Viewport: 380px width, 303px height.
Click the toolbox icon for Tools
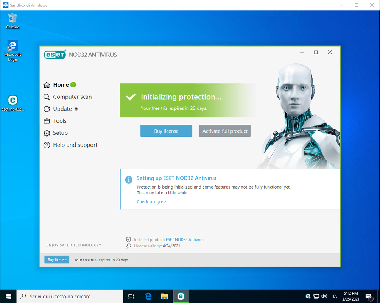[x=47, y=121]
